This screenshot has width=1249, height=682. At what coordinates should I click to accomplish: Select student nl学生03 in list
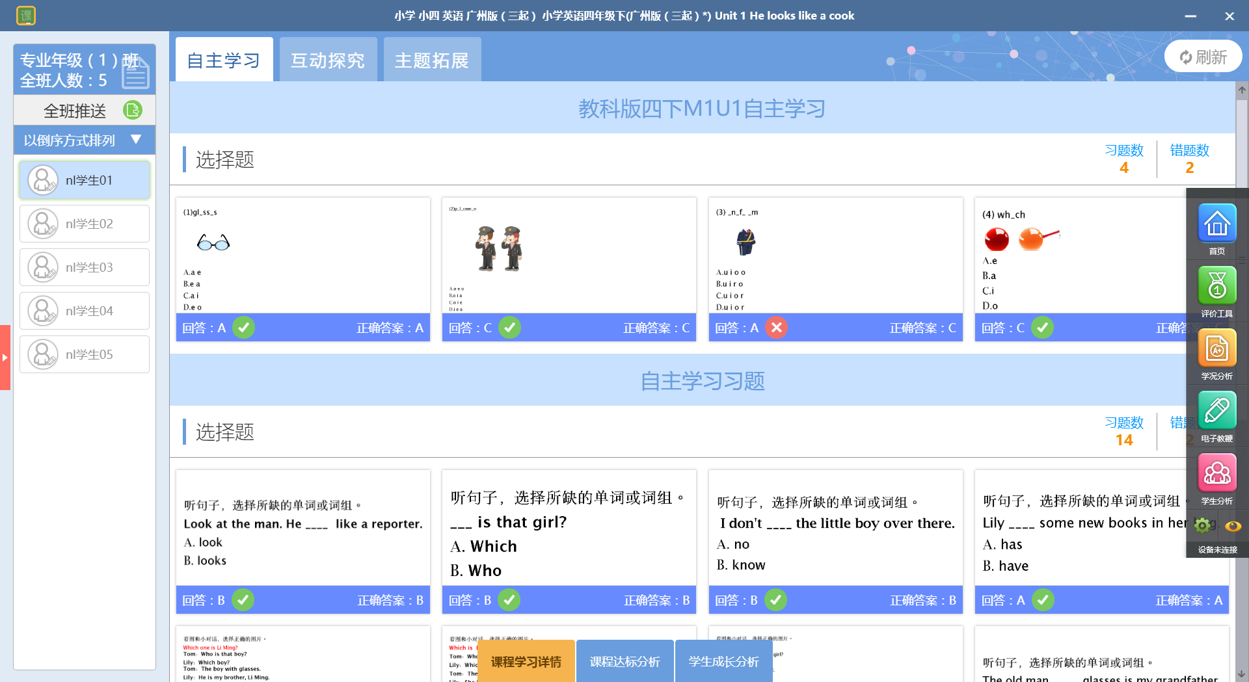tap(85, 267)
